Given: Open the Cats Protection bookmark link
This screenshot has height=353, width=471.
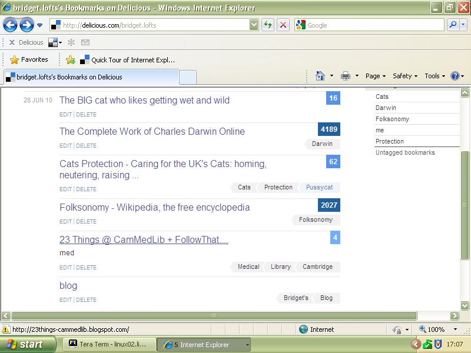Looking at the screenshot, I should 163,169.
